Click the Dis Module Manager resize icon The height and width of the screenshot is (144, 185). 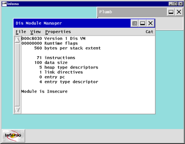coord(134,23)
